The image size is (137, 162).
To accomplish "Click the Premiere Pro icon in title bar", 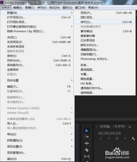I will 2,2.
